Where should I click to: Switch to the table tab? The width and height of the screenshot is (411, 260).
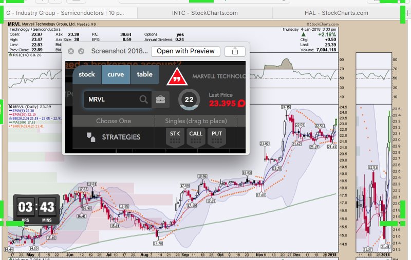click(x=144, y=74)
